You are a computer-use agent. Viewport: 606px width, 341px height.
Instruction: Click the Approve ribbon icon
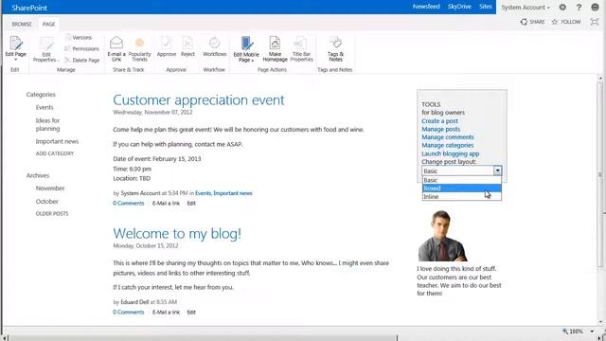(x=167, y=46)
